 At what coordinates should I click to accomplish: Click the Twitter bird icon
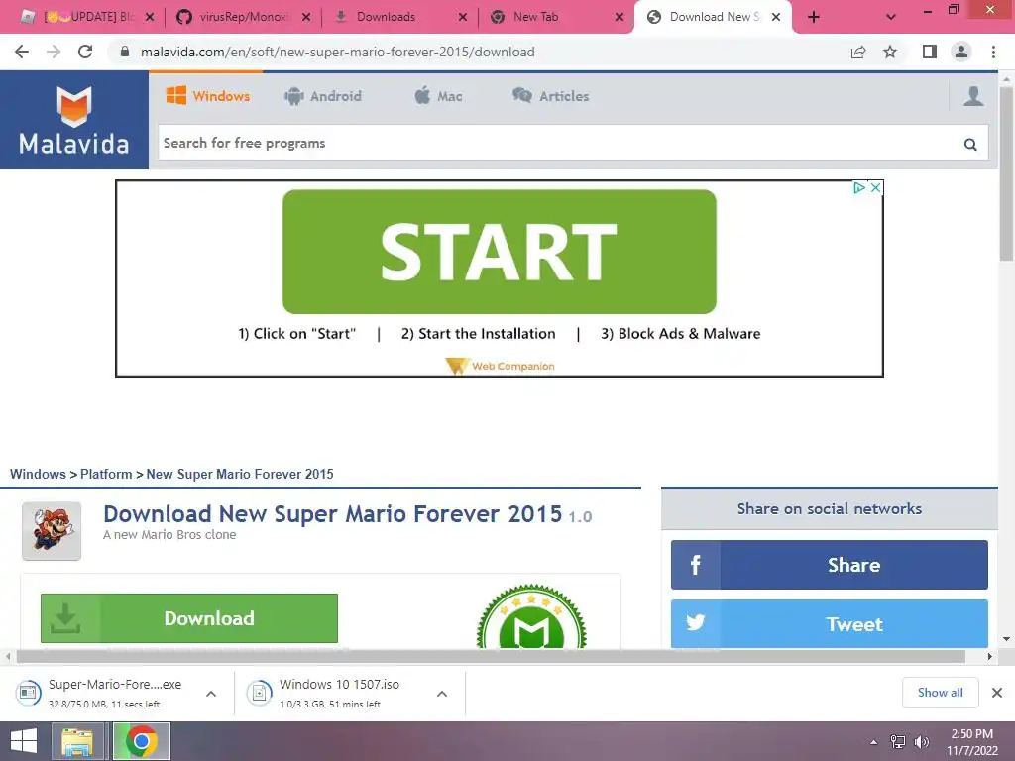pos(695,623)
